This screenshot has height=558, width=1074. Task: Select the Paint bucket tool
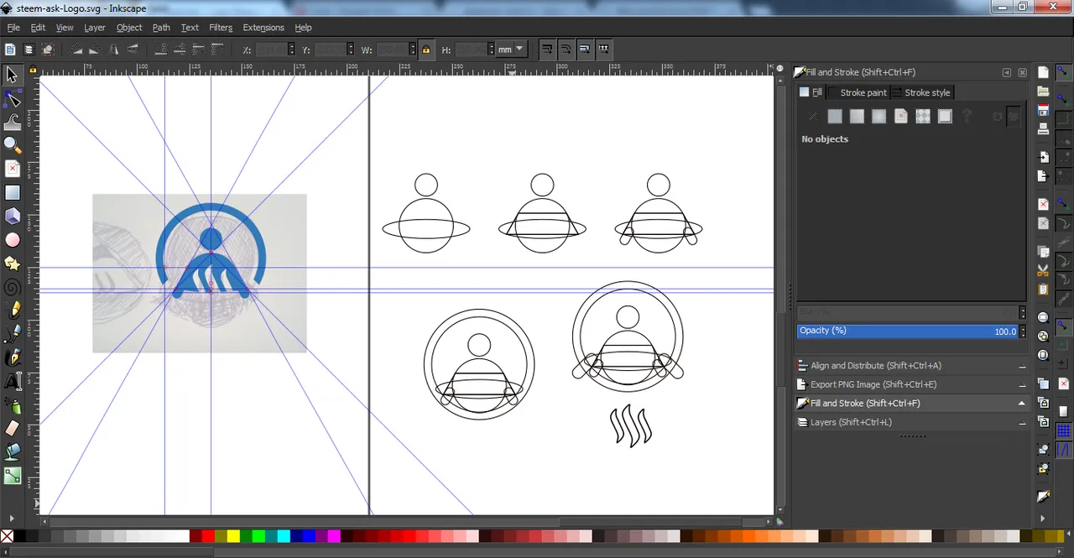pos(12,451)
